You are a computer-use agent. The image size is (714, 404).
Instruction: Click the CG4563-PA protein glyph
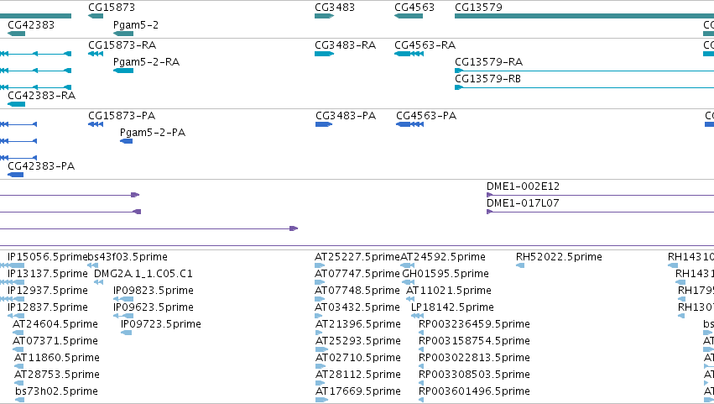click(x=409, y=124)
